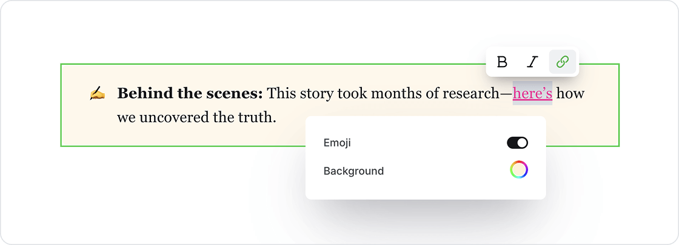Click the "Emoji" setting label
The image size is (679, 245).
(337, 143)
